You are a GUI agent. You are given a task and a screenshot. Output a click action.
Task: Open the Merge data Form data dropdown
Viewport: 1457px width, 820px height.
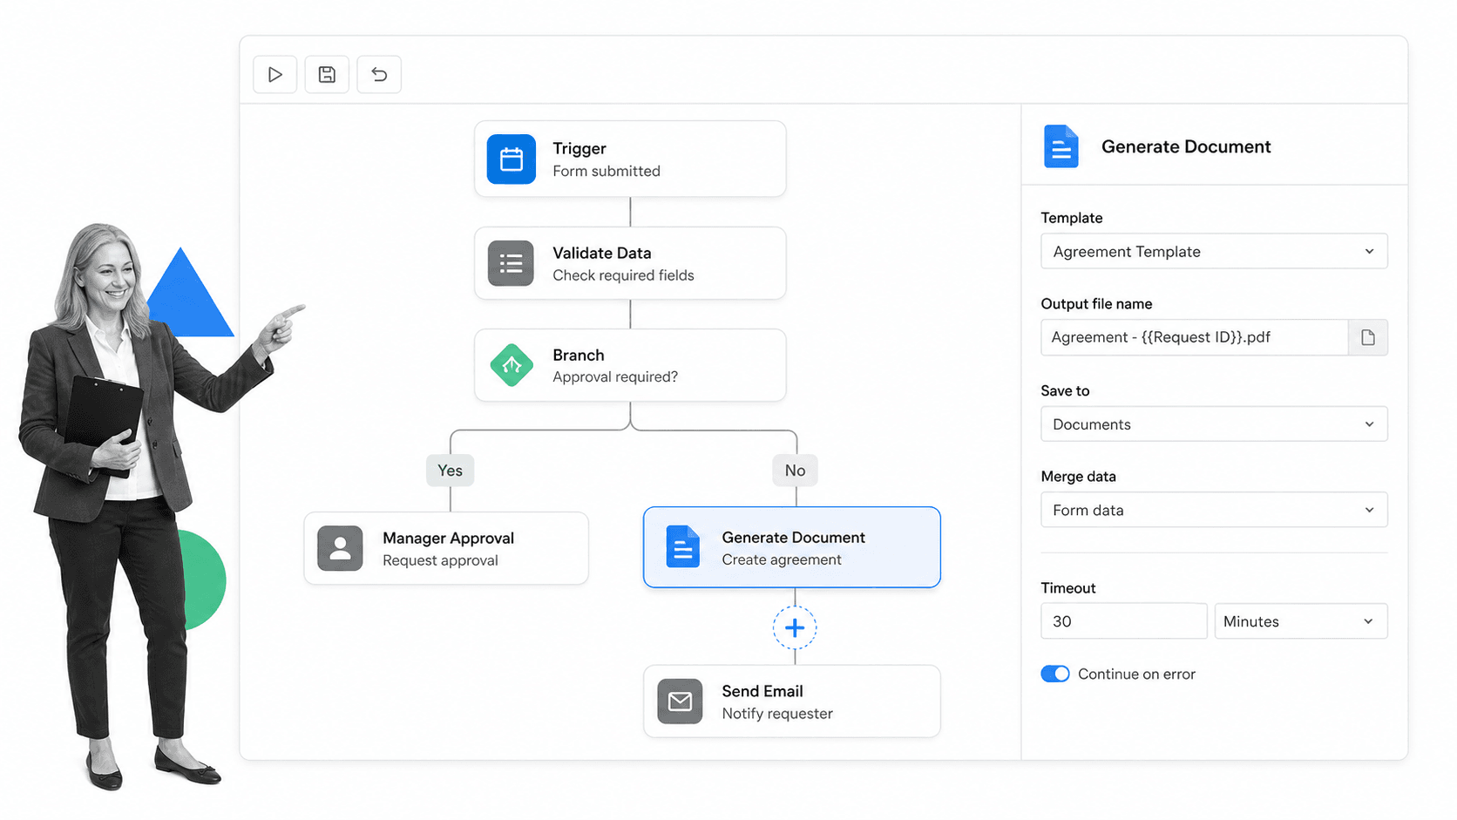1214,510
